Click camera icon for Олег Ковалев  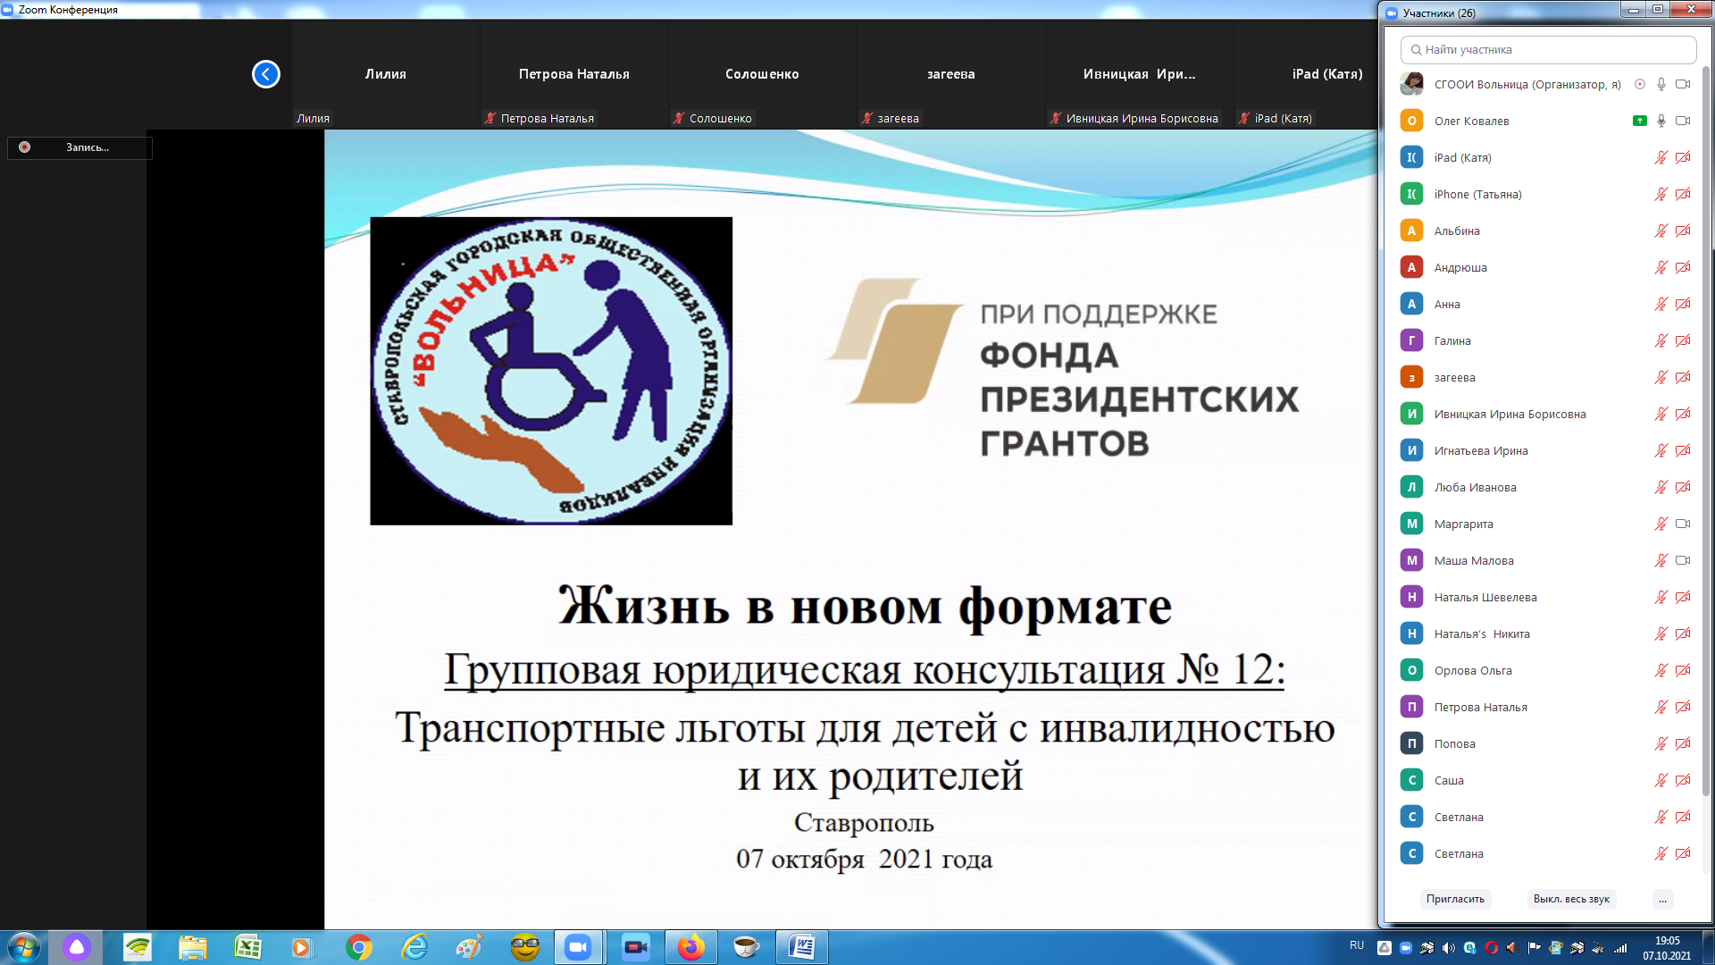[1683, 121]
